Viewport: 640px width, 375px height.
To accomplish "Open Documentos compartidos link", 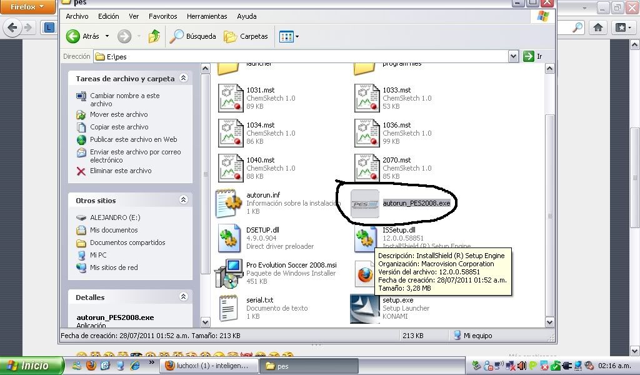I will point(127,242).
